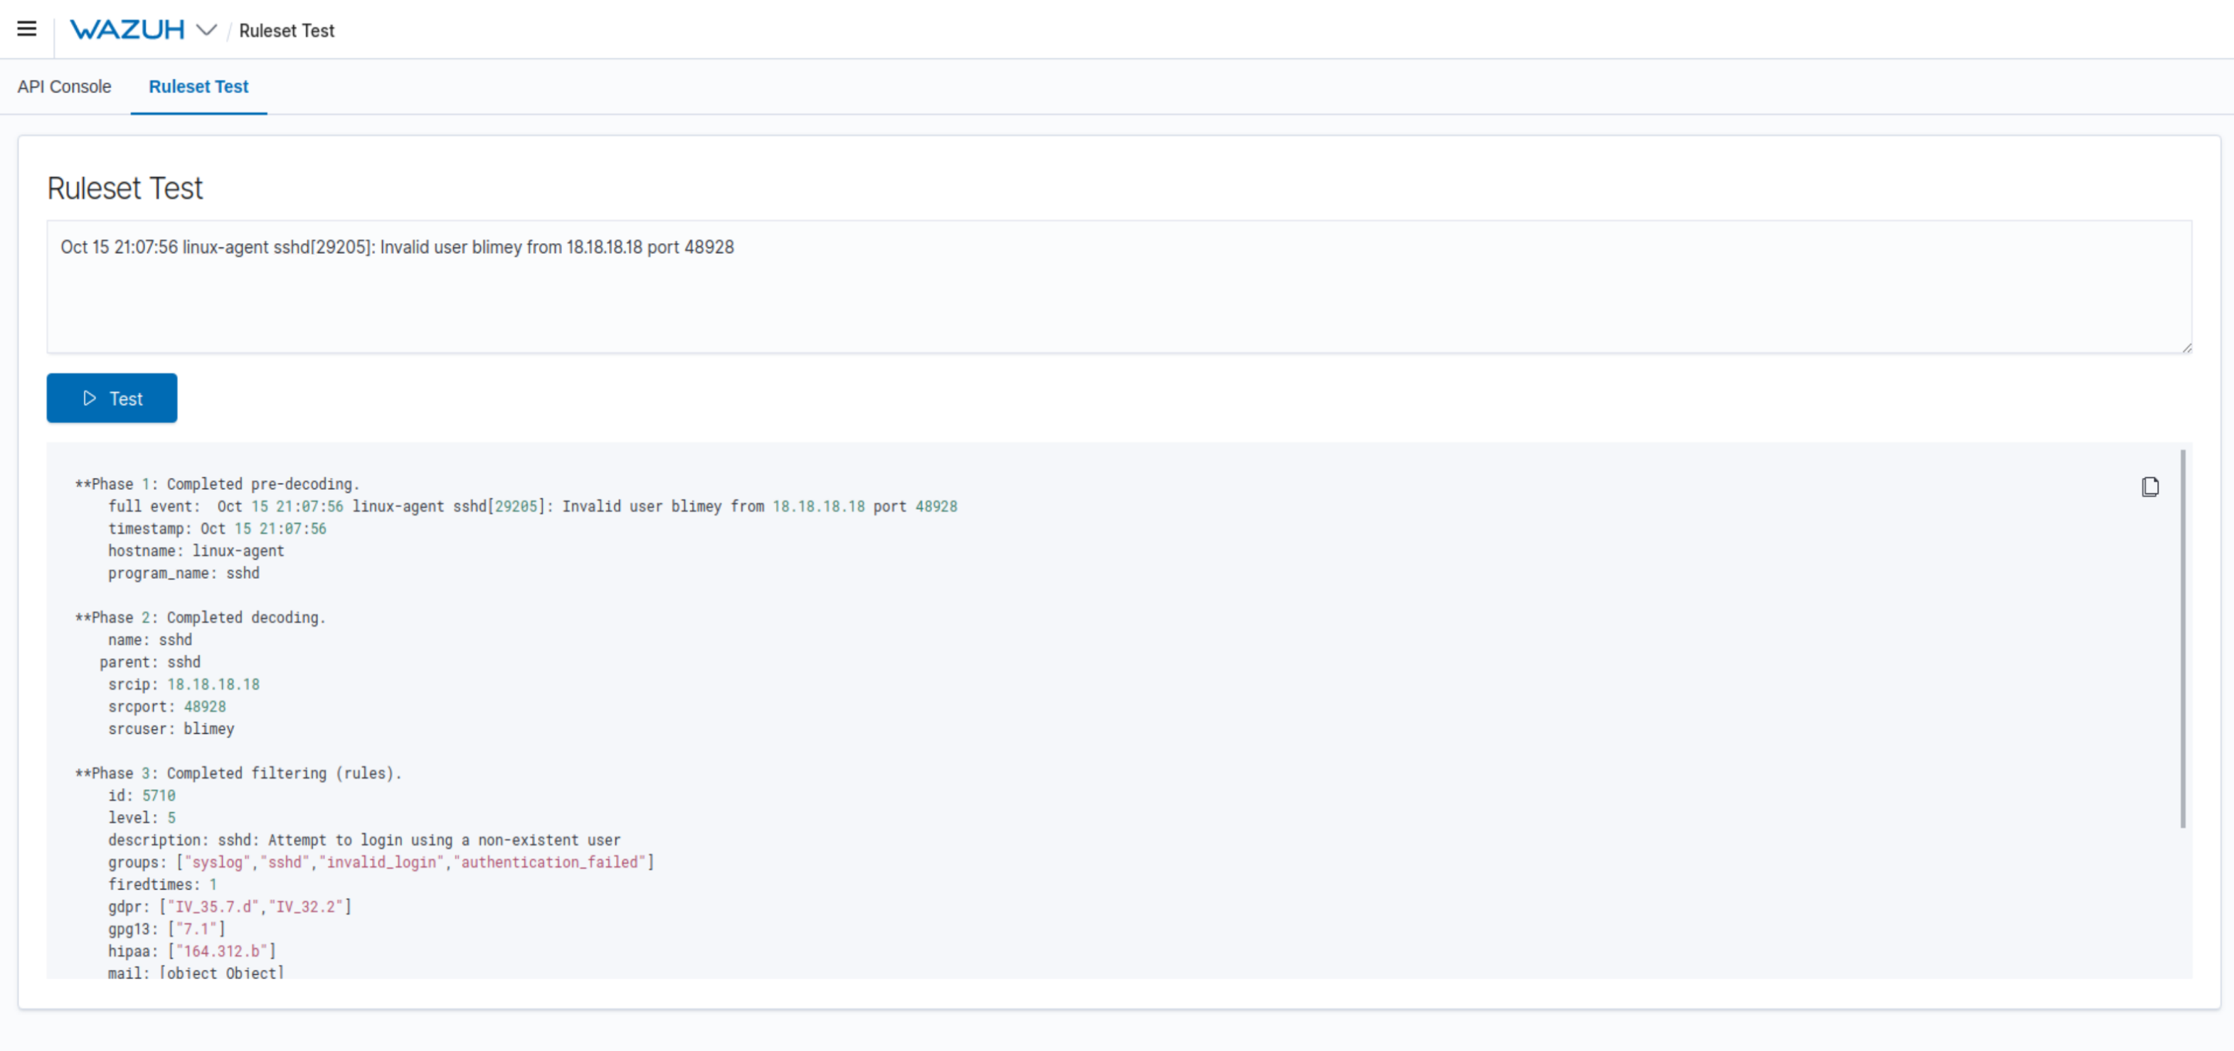Click the rule id 5710 value
Image resolution: width=2234 pixels, height=1051 pixels.
point(159,796)
